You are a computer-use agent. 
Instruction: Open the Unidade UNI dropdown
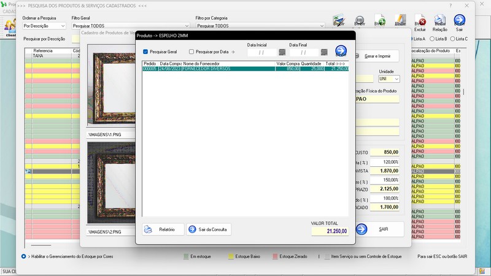pos(396,79)
